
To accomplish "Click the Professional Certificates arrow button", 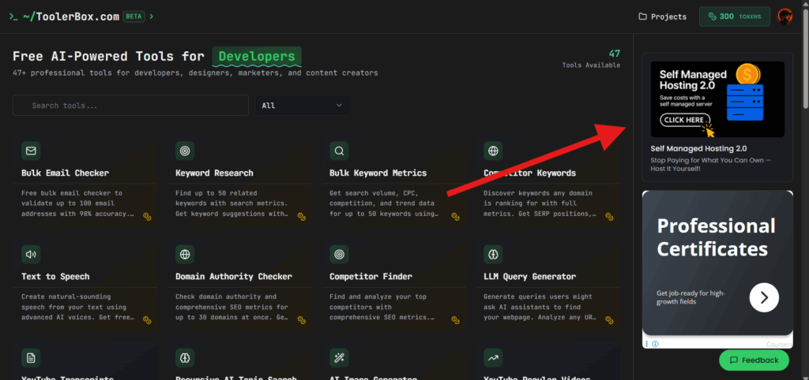I will 764,297.
